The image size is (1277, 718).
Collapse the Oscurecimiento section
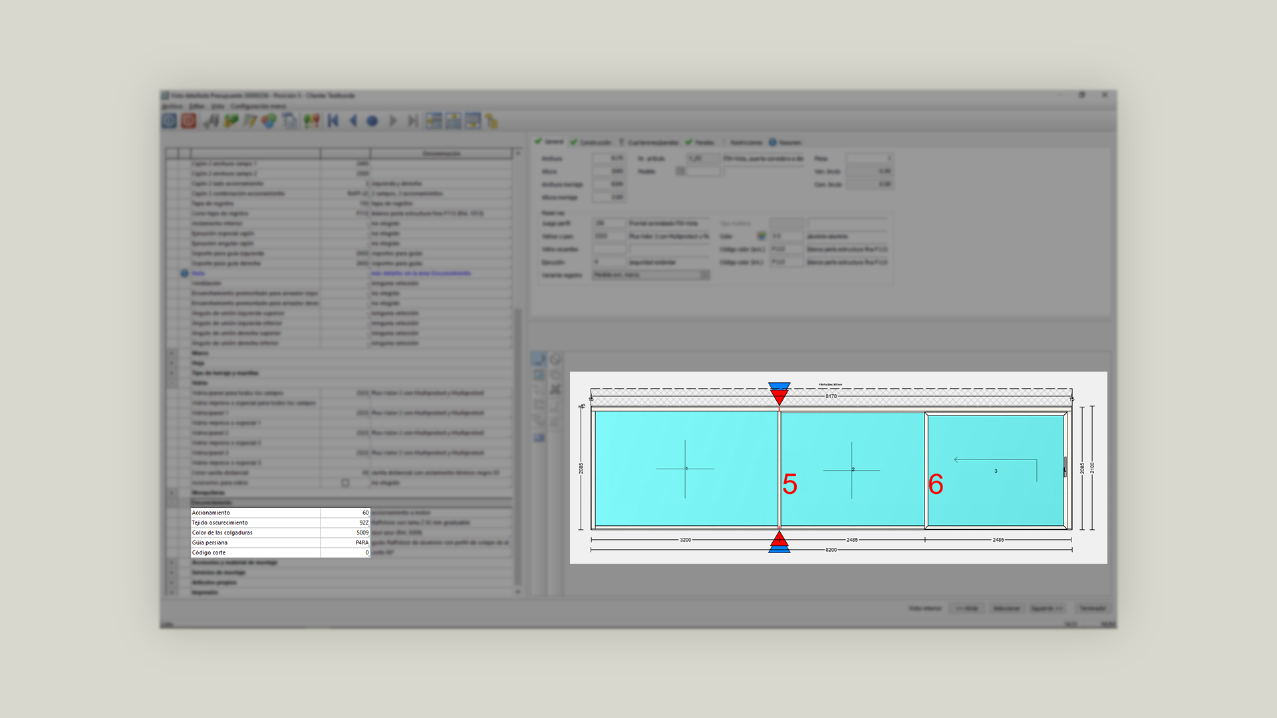tap(172, 503)
